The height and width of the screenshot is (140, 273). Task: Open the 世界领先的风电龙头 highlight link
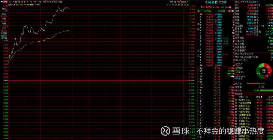pos(250,2)
